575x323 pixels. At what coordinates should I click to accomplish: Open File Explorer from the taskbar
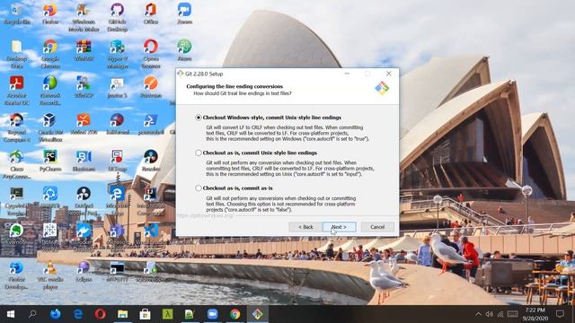122,314
